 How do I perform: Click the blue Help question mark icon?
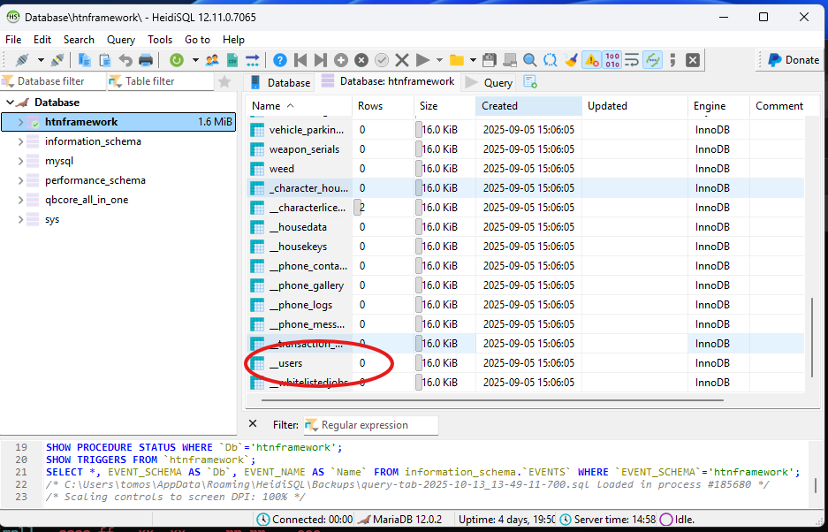point(280,60)
